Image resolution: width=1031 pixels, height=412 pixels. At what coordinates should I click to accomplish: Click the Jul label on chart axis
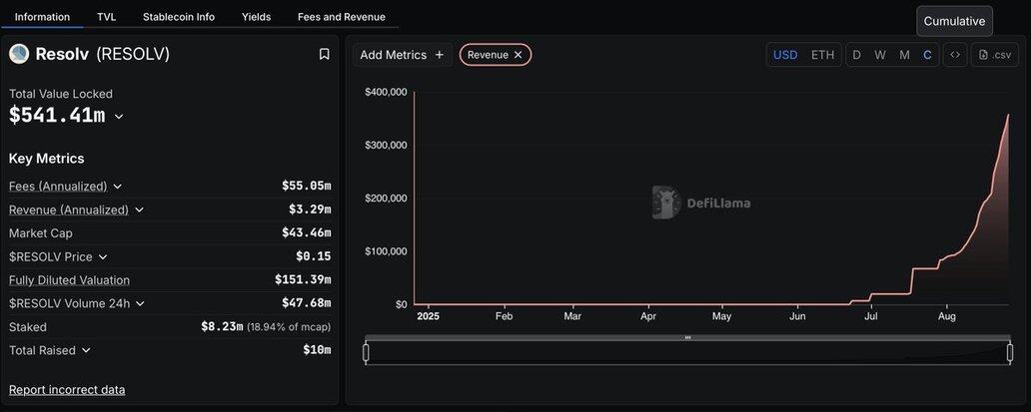[871, 315]
